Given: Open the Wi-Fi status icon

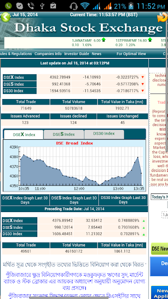Looking at the screenshot, I should coord(85,6).
